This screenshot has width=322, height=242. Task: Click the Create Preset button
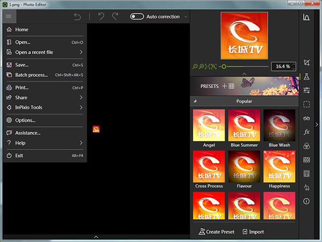216,232
